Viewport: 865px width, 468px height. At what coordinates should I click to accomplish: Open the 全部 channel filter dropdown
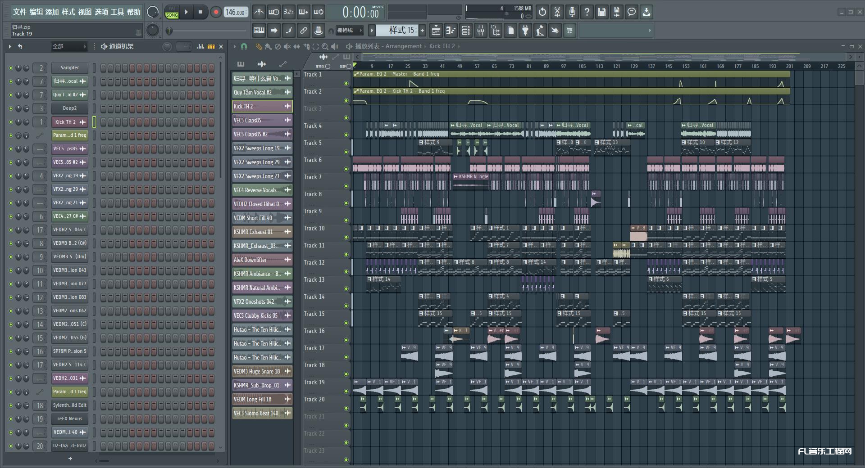[x=69, y=46]
